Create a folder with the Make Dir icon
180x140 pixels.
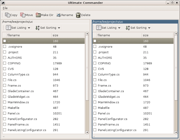coord(38,15)
